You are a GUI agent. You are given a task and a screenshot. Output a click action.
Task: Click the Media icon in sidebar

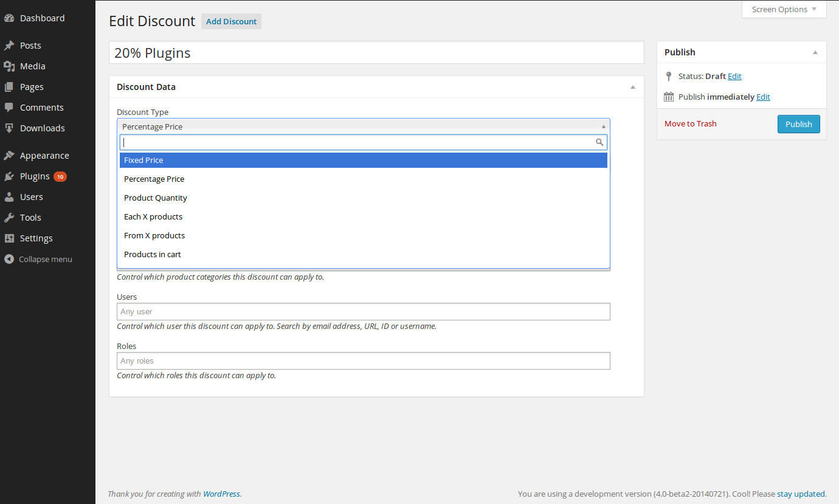pos(9,66)
